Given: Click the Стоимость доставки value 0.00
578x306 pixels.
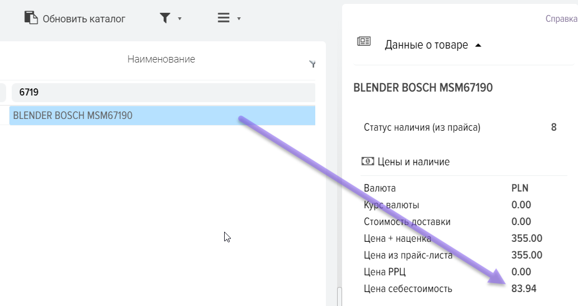Looking at the screenshot, I should [x=521, y=222].
